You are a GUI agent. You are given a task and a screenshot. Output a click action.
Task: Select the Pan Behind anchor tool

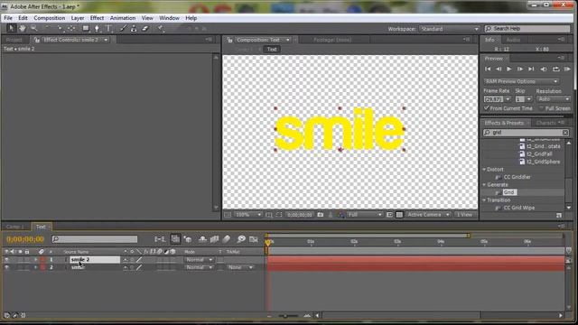[71, 28]
